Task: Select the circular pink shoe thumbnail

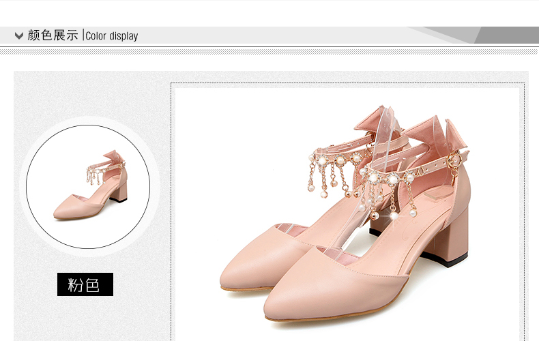Action: [87, 186]
